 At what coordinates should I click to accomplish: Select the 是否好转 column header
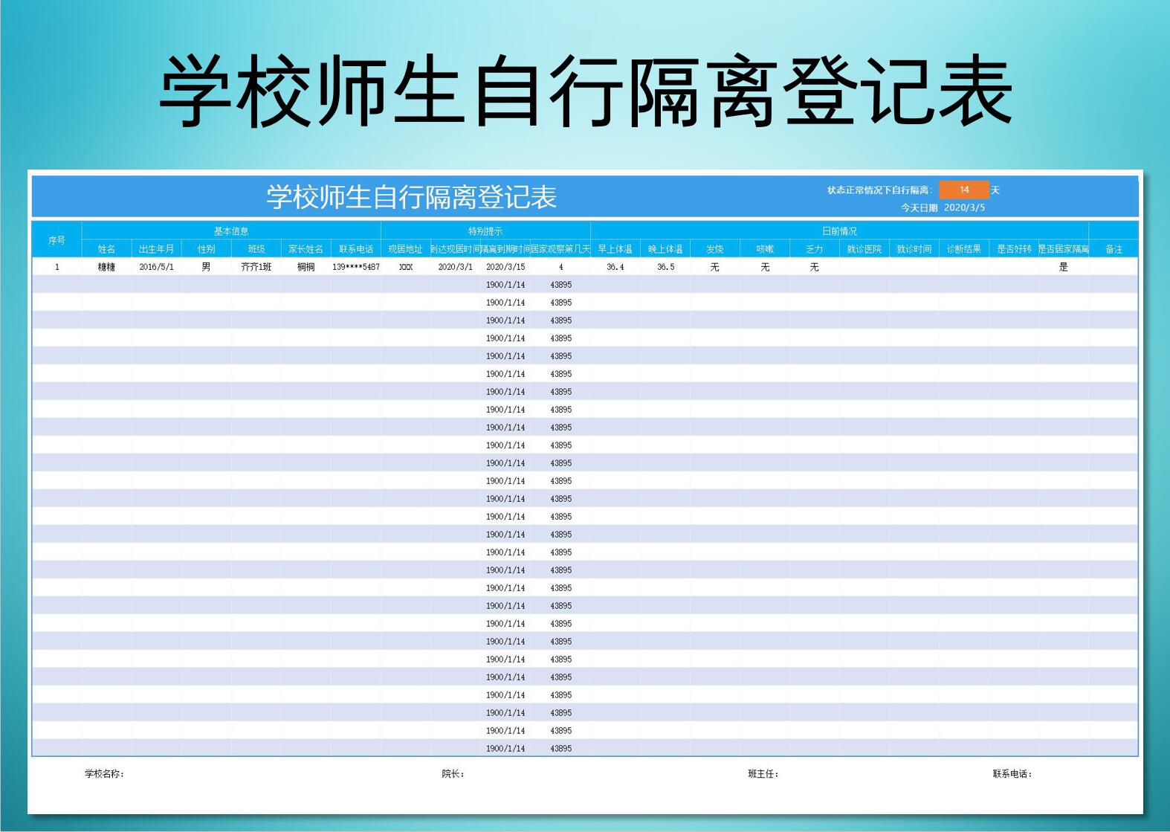pos(1014,249)
